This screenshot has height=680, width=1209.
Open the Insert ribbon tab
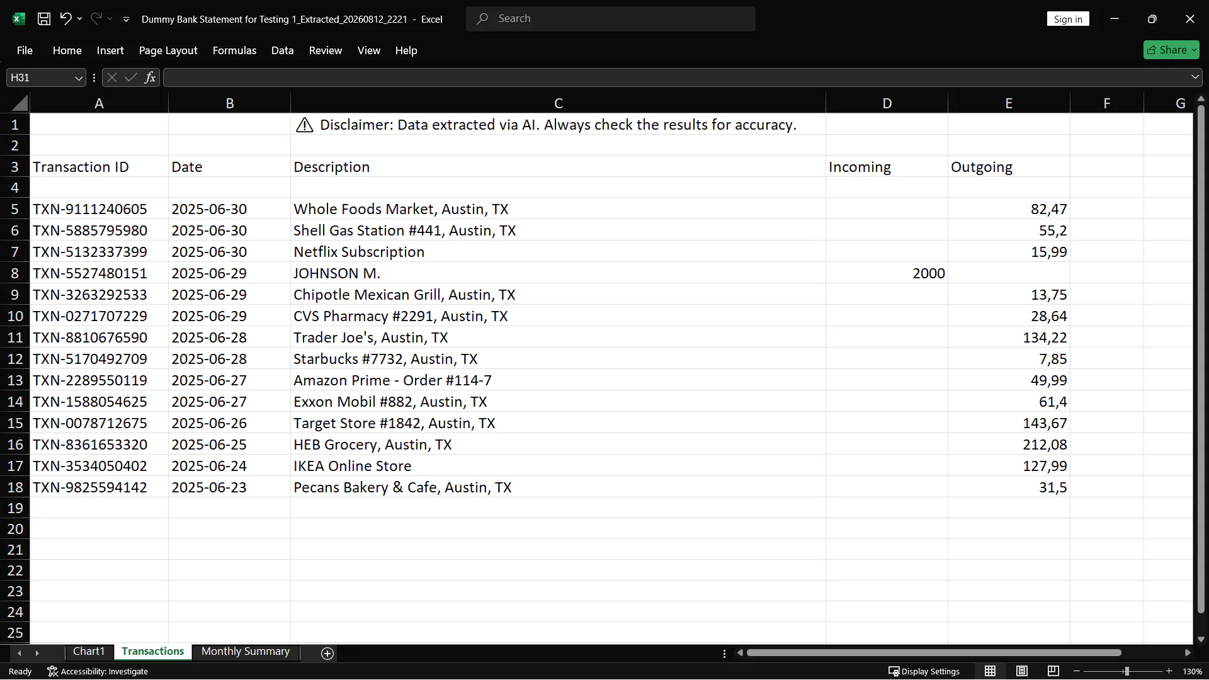[x=110, y=50]
